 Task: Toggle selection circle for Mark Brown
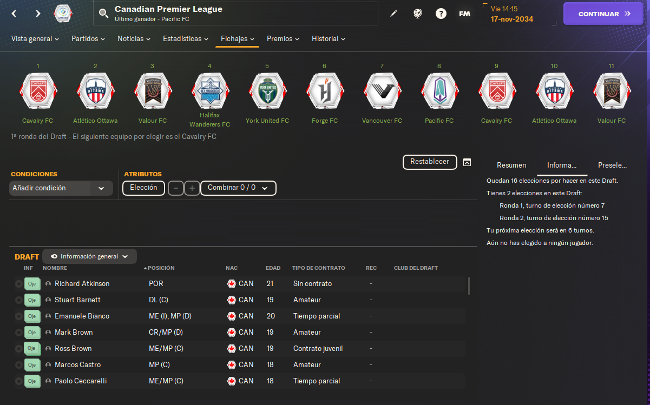pyautogui.click(x=18, y=333)
